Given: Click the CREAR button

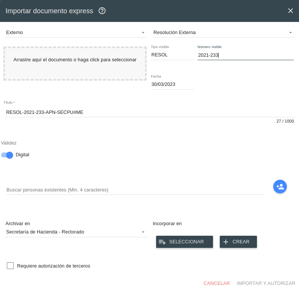Looking at the screenshot, I should pyautogui.click(x=238, y=242).
